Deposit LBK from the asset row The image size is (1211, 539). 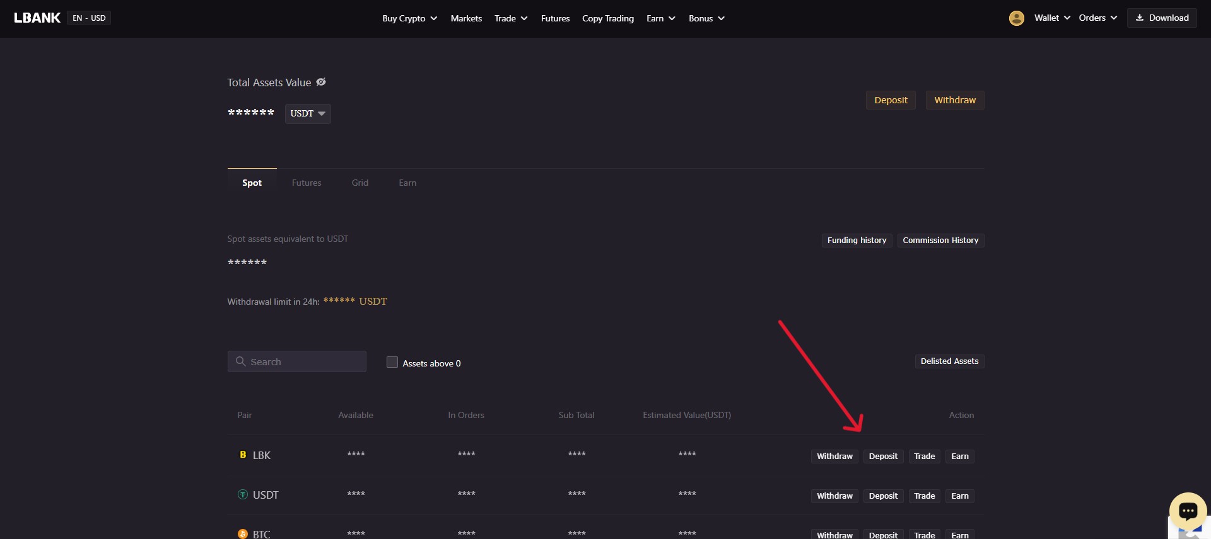883,456
